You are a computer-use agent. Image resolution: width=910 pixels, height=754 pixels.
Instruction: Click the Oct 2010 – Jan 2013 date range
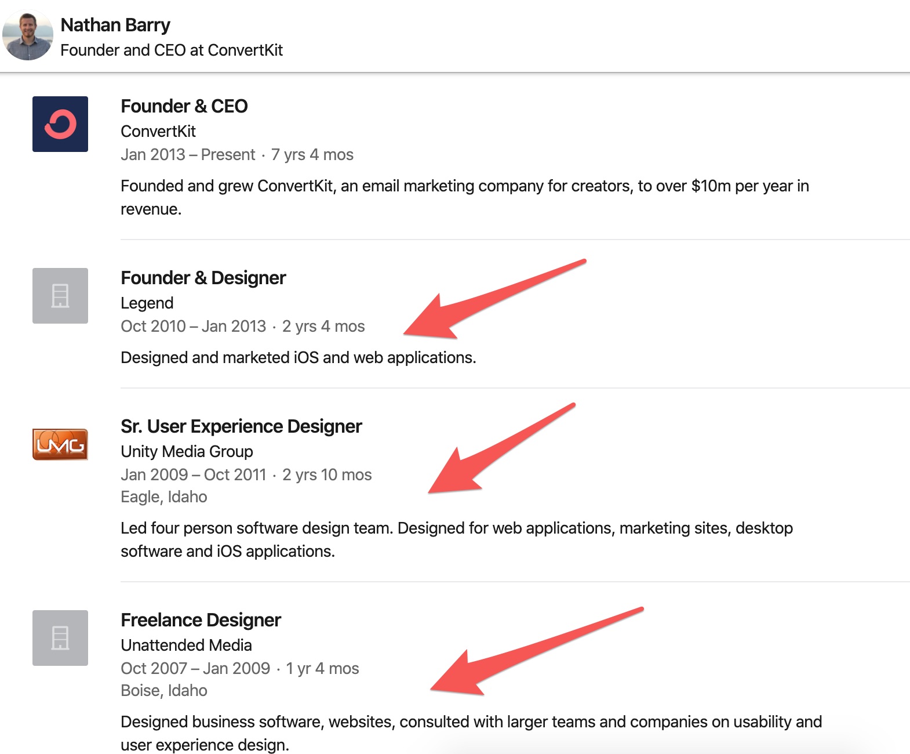pyautogui.click(x=194, y=327)
